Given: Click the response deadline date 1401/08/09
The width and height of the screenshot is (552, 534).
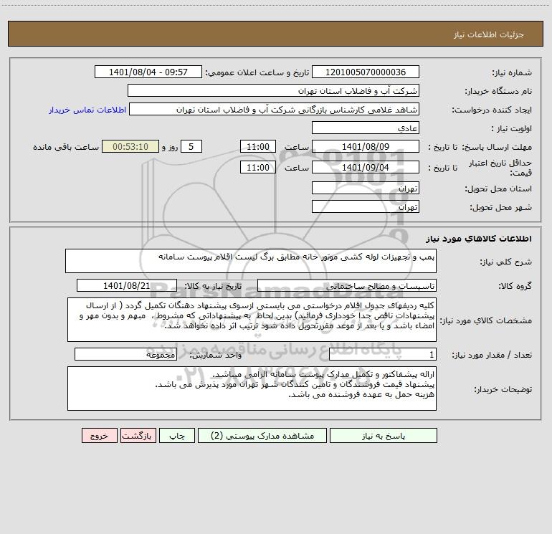Looking at the screenshot, I should point(366,146).
